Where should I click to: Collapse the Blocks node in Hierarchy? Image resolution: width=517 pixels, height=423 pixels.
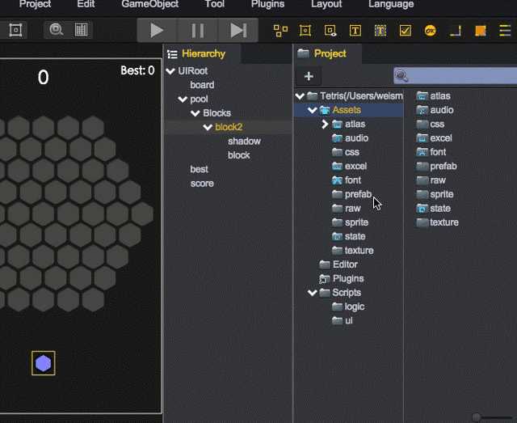pyautogui.click(x=195, y=113)
